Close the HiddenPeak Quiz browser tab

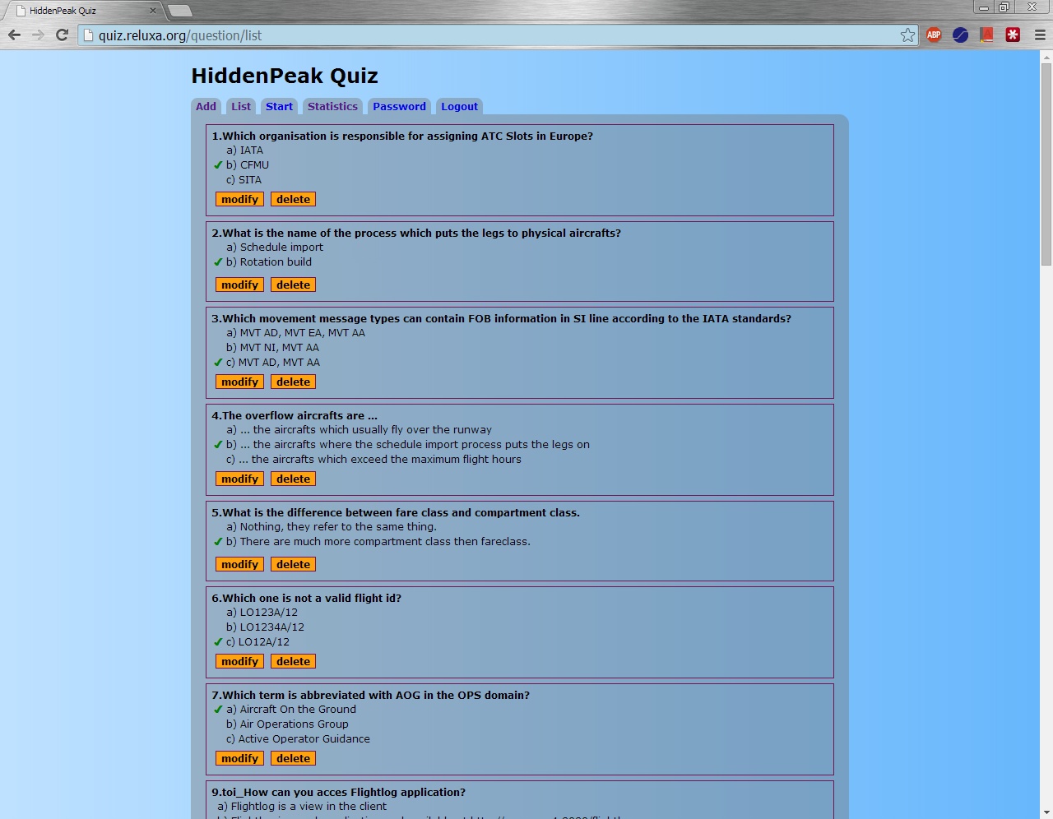click(152, 11)
